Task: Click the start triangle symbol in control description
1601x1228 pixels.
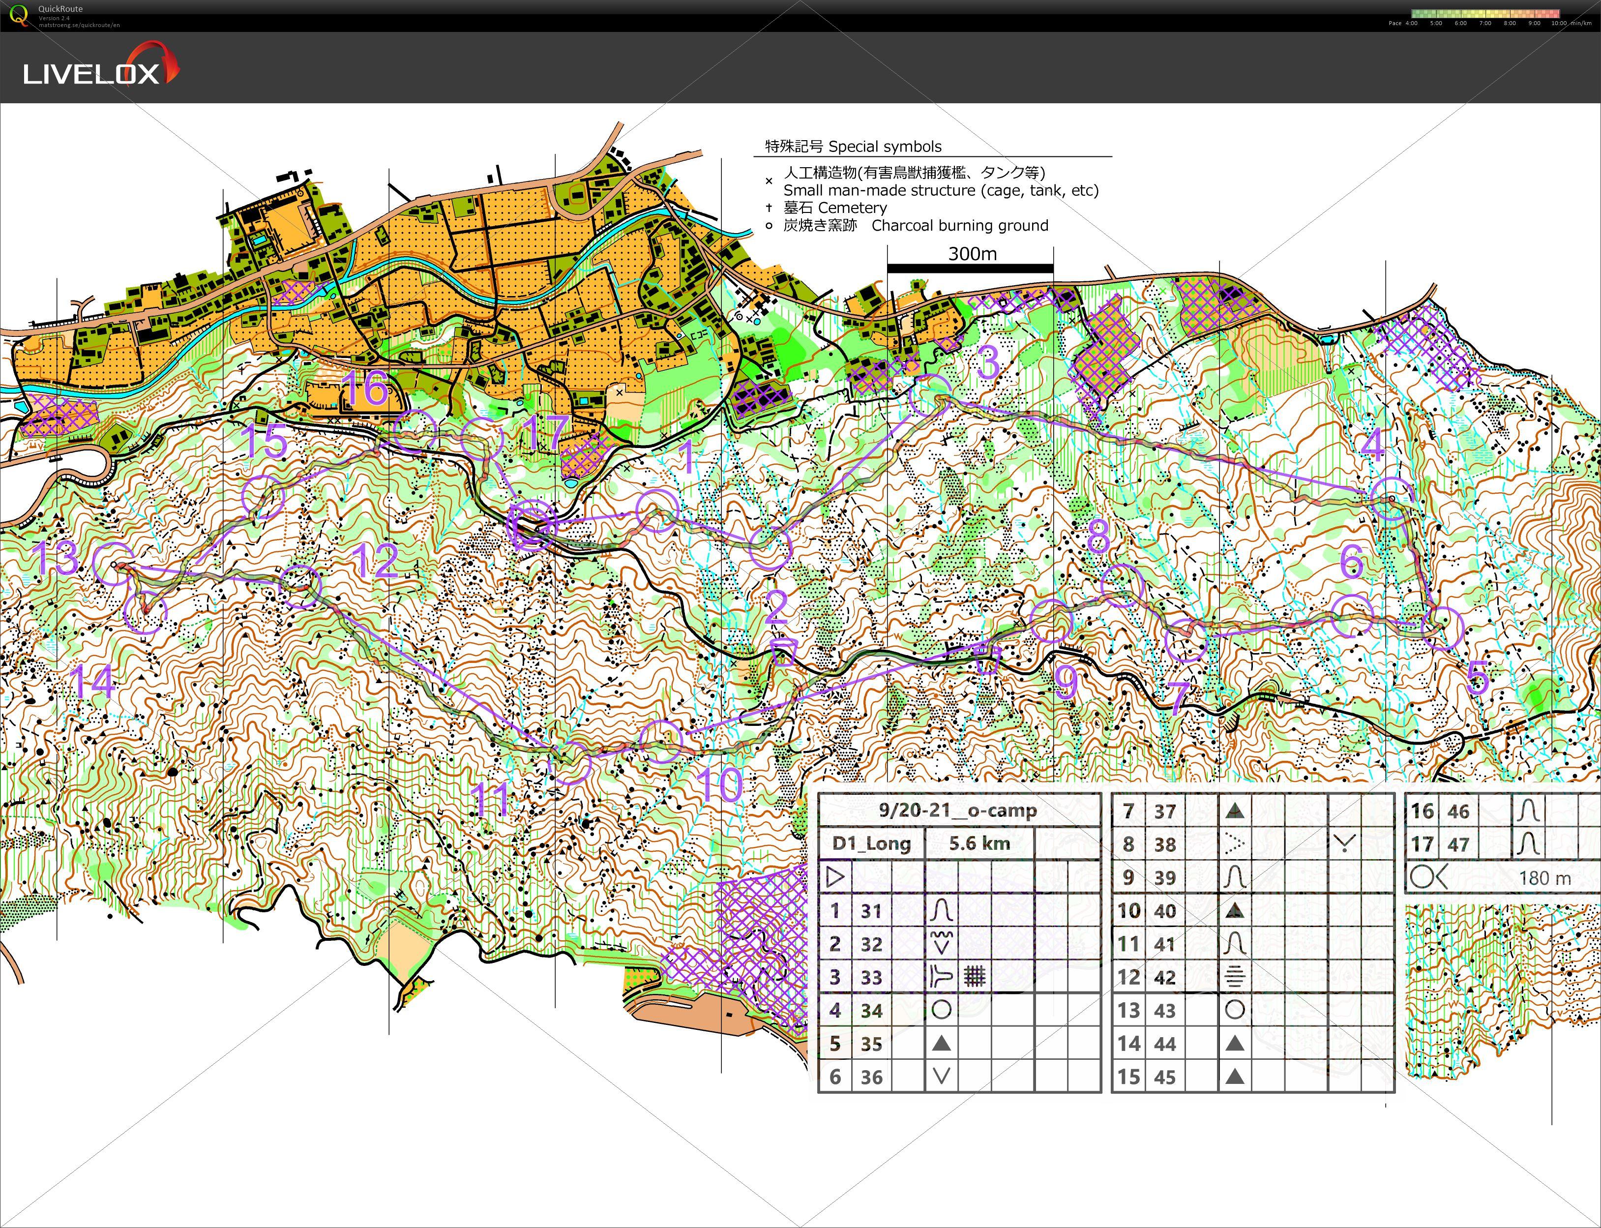Action: 835,876
